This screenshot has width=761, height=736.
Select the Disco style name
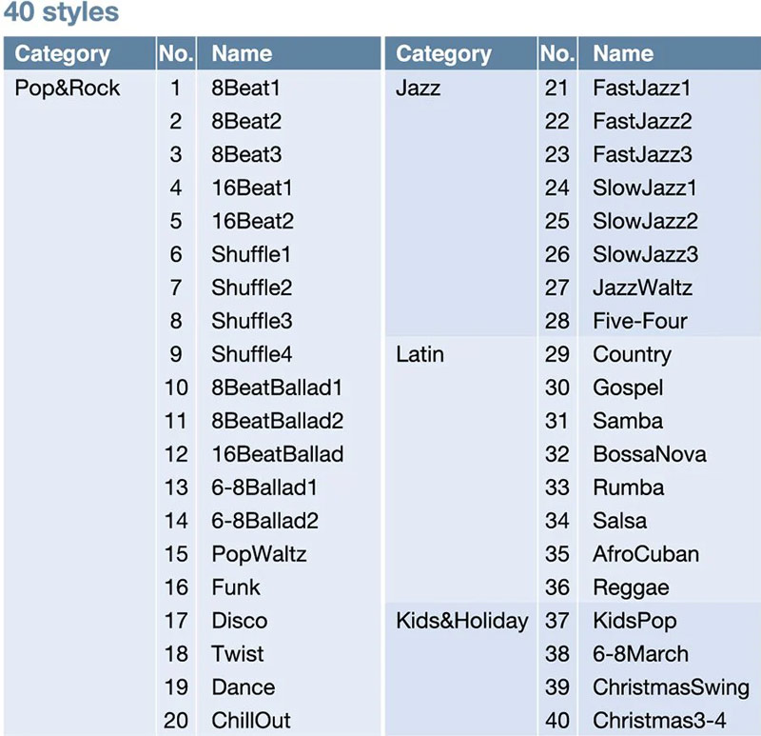click(240, 621)
